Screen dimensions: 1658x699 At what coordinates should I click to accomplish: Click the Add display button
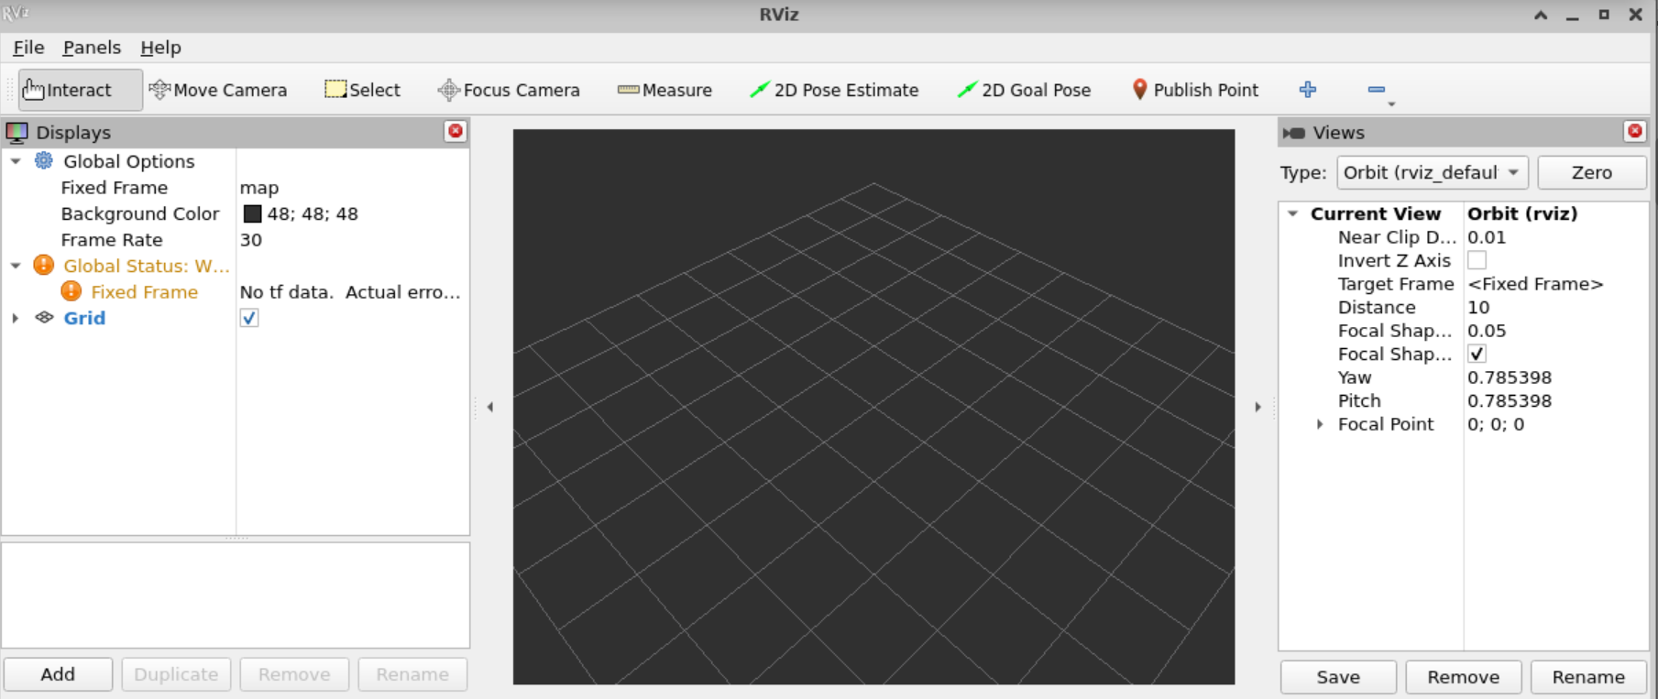tap(58, 674)
